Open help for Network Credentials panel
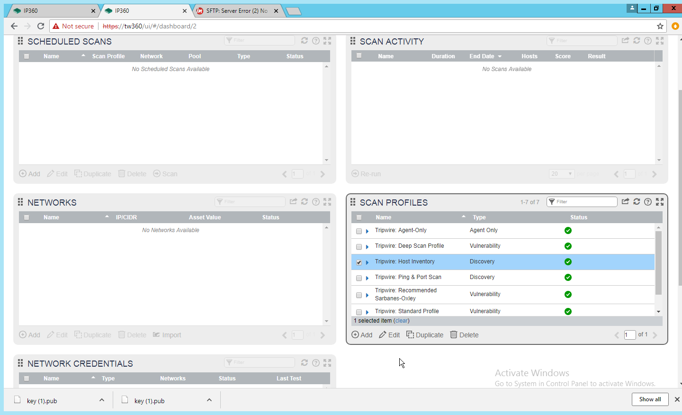Screen dimensions: 682x415 (316, 363)
